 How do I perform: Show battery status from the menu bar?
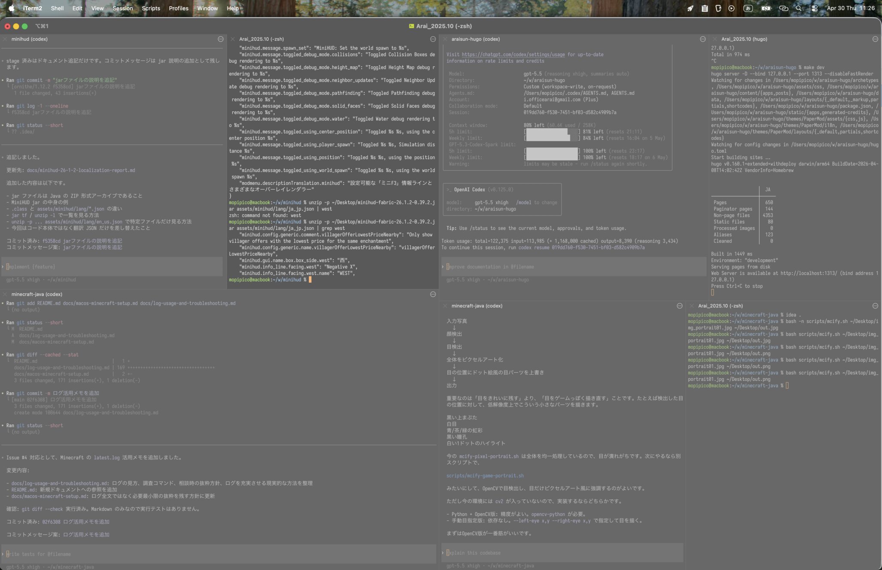point(766,8)
